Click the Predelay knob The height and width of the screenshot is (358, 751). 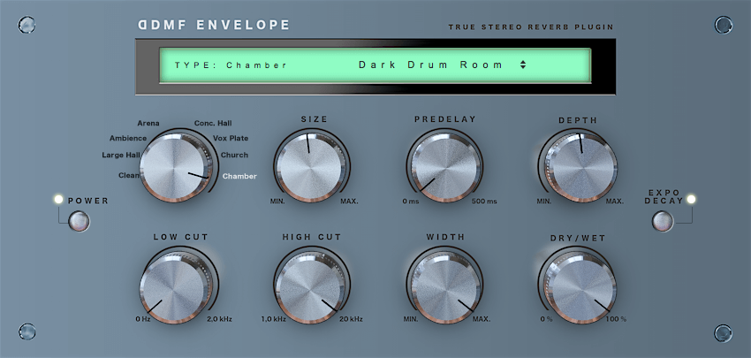[444, 164]
